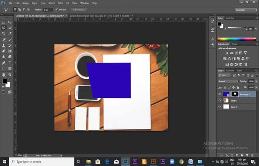Switch to the Paths tab
Screen dimensions: 259x166
point(239,70)
